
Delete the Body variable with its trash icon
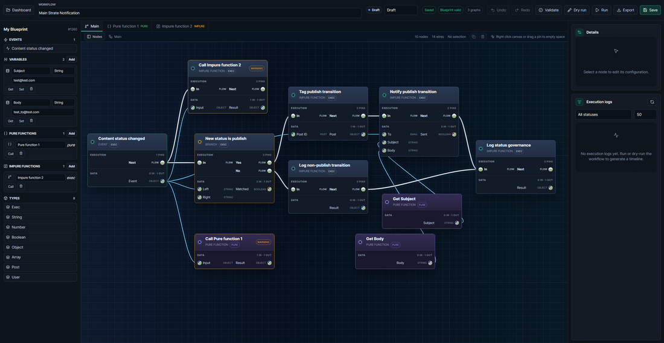click(x=31, y=121)
